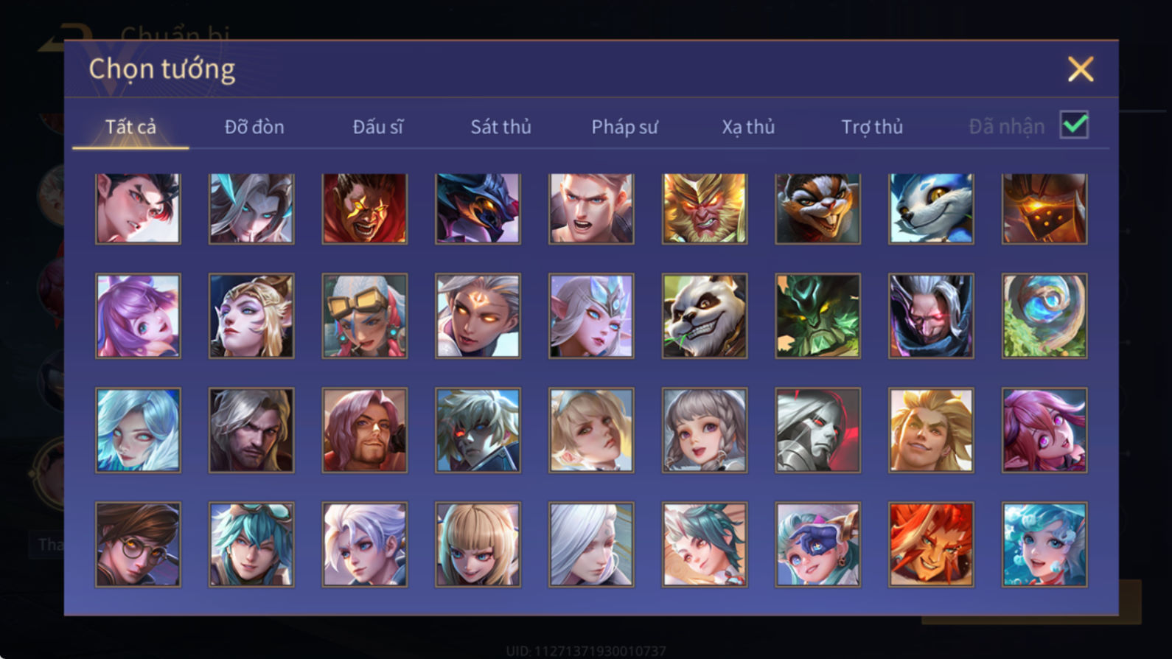The height and width of the screenshot is (659, 1172).
Task: Pick the hero with goggles on forehead
Action: tap(364, 316)
